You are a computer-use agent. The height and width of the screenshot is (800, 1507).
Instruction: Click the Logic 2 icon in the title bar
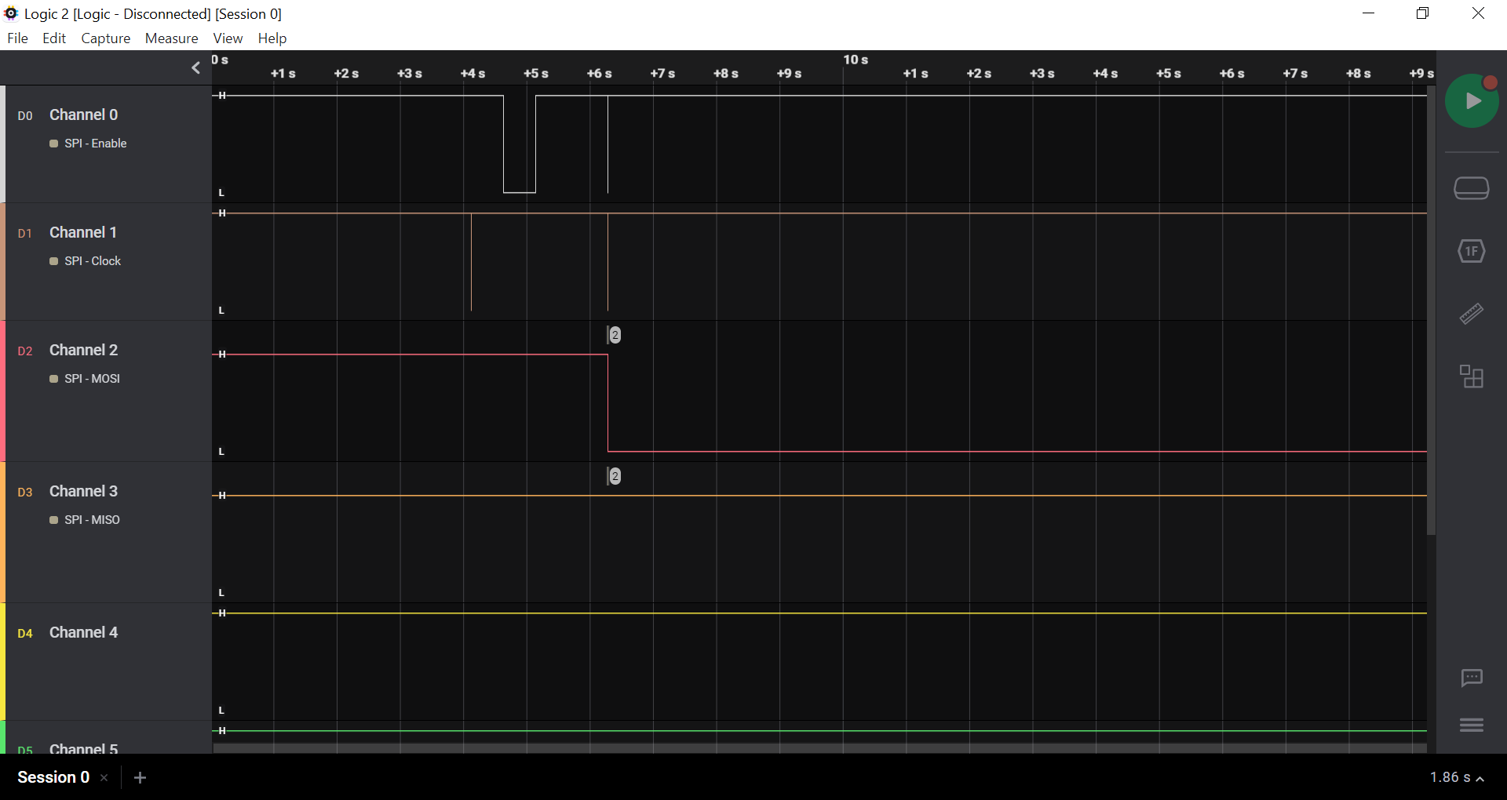click(x=11, y=13)
